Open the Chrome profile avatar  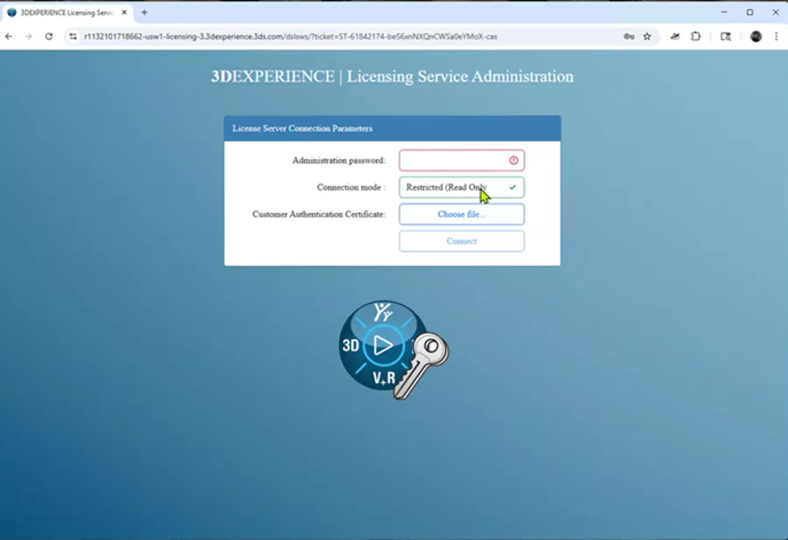pyautogui.click(x=756, y=36)
